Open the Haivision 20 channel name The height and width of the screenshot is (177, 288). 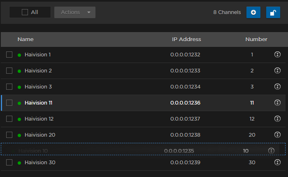[x=40, y=135]
